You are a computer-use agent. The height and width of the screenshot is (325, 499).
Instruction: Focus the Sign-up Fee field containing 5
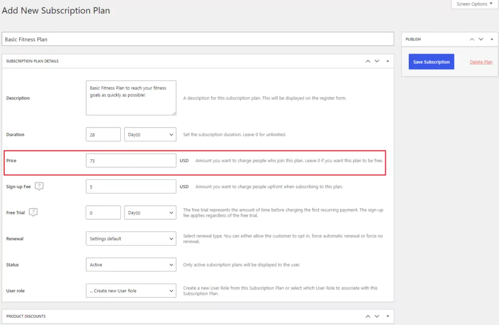tap(131, 187)
